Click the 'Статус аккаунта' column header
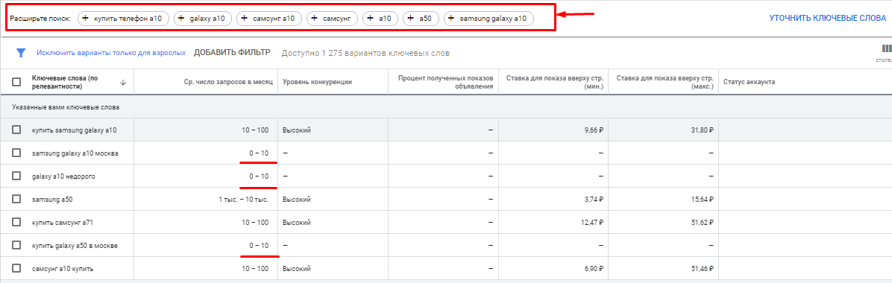The image size is (892, 283). [x=750, y=83]
